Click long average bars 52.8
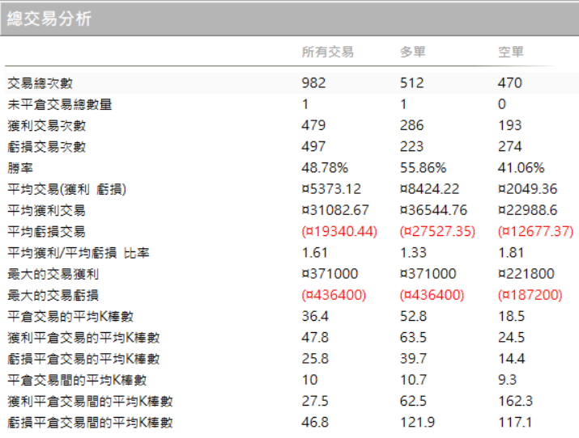The width and height of the screenshot is (579, 438). [413, 317]
